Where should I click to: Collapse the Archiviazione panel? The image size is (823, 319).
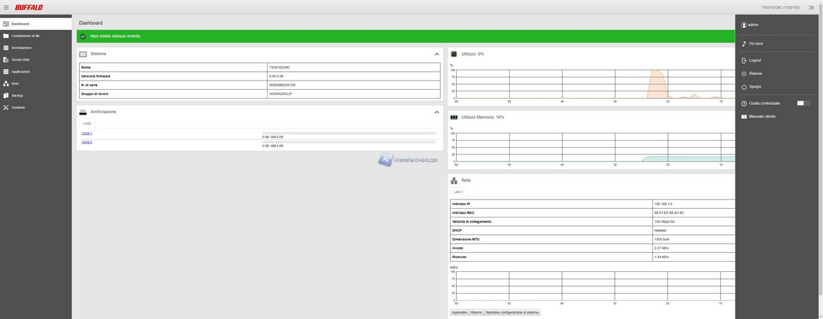point(437,112)
